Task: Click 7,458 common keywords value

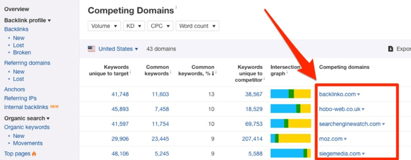Action: pyautogui.click(x=162, y=109)
